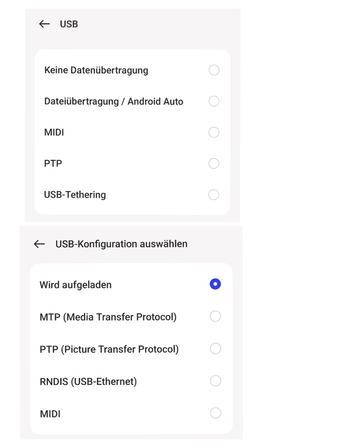Tap the Keine Datenübertragung label
339x448 pixels.
[x=96, y=70]
